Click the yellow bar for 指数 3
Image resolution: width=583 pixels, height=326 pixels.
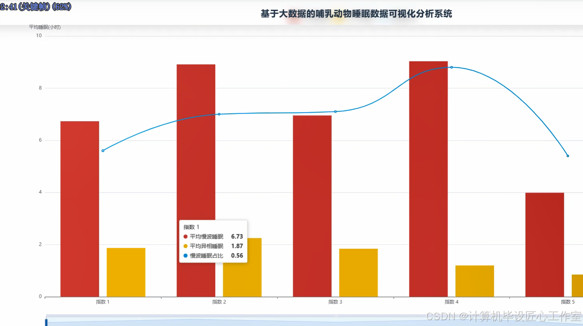(358, 273)
